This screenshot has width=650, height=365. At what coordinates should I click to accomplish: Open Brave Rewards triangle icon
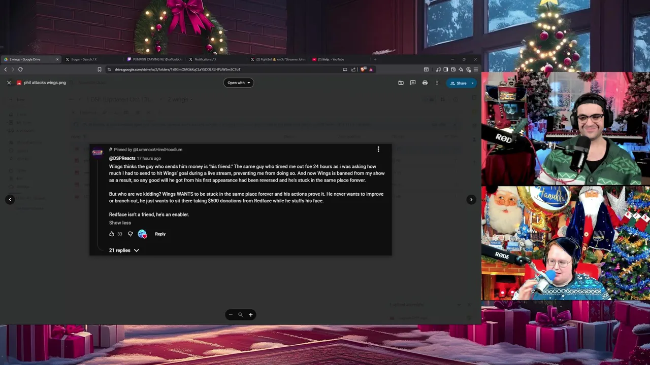pos(371,69)
